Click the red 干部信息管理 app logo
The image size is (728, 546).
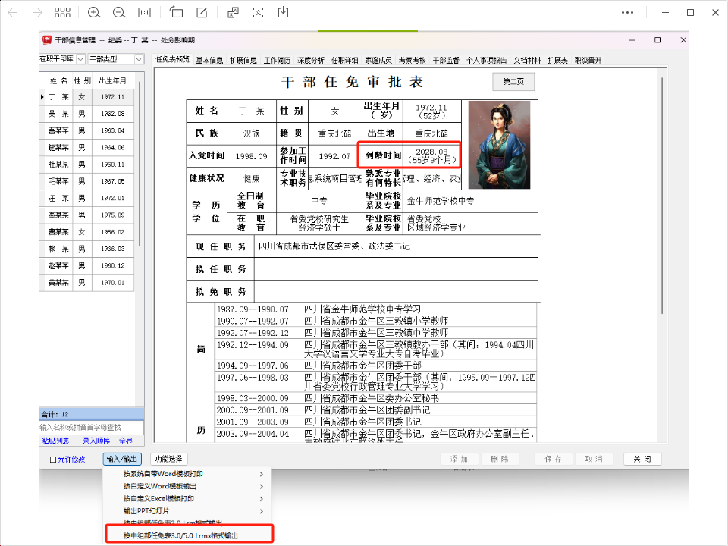pyautogui.click(x=47, y=40)
